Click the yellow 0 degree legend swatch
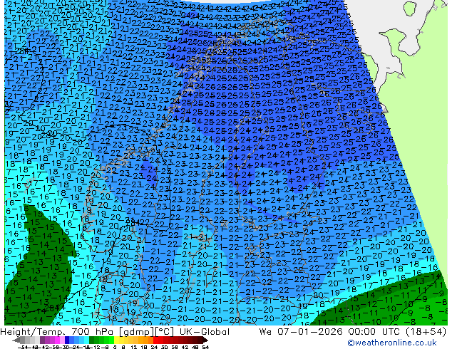The height and width of the screenshot is (349, 452). 117,340
